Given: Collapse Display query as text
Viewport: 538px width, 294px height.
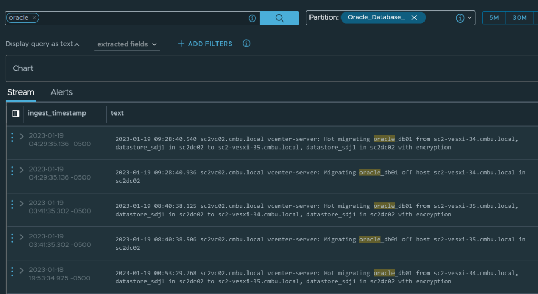Looking at the screenshot, I should click(x=43, y=44).
